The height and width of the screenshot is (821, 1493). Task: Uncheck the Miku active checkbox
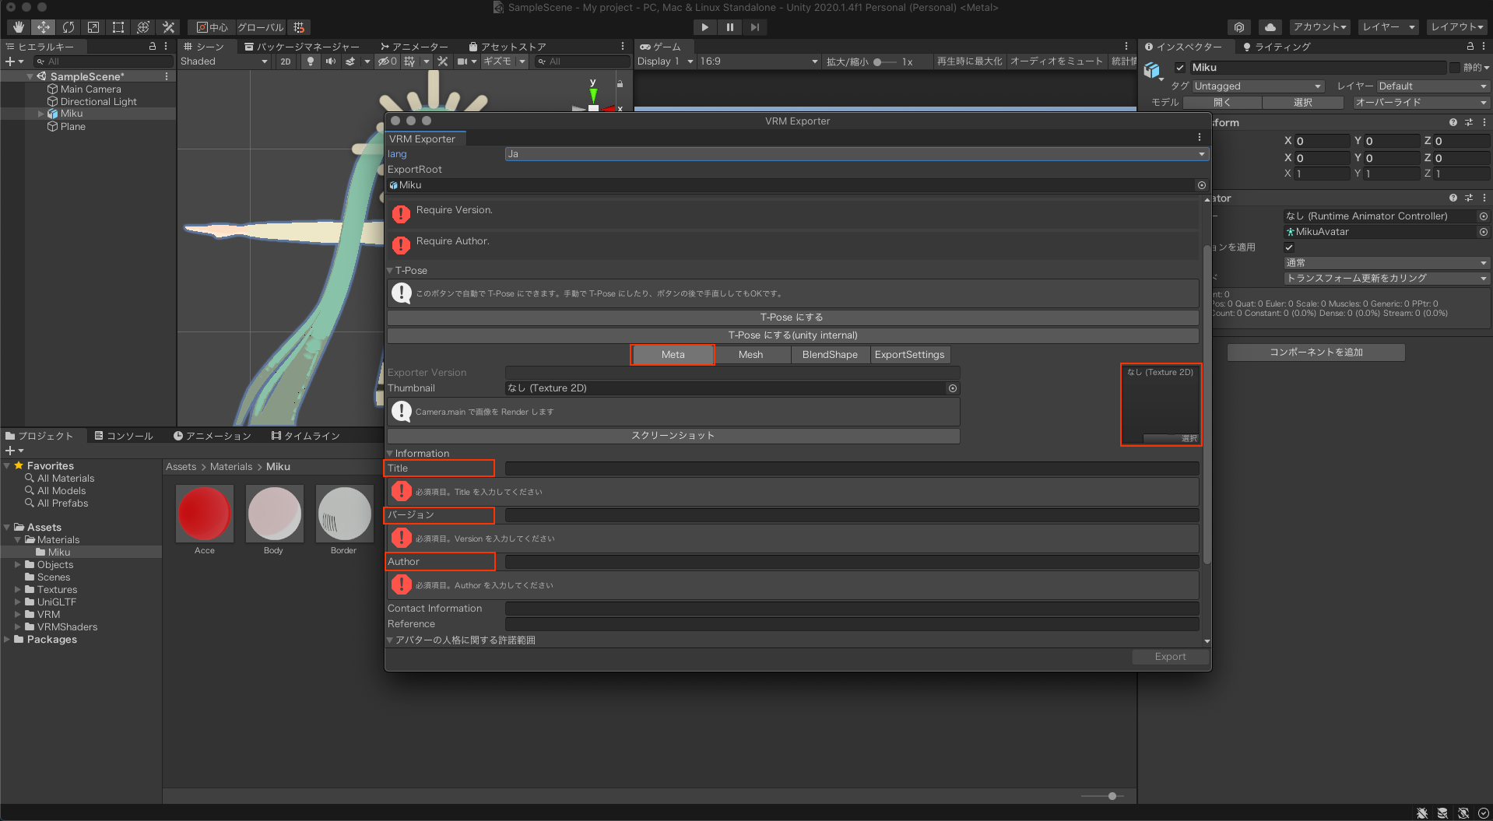(1180, 68)
